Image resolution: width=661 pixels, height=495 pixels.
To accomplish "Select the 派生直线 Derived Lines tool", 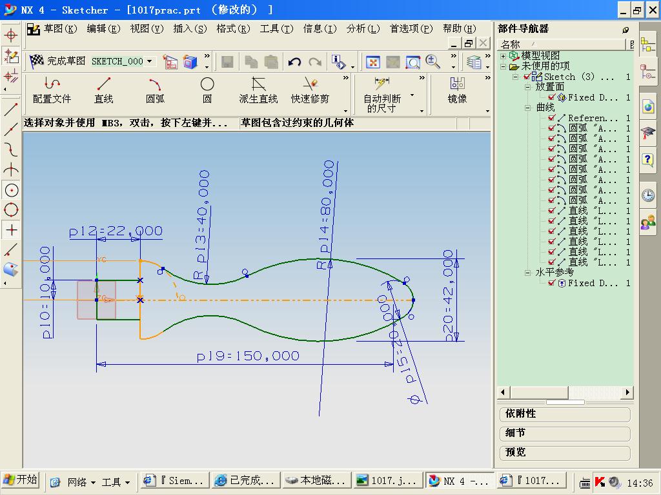I will click(x=258, y=90).
